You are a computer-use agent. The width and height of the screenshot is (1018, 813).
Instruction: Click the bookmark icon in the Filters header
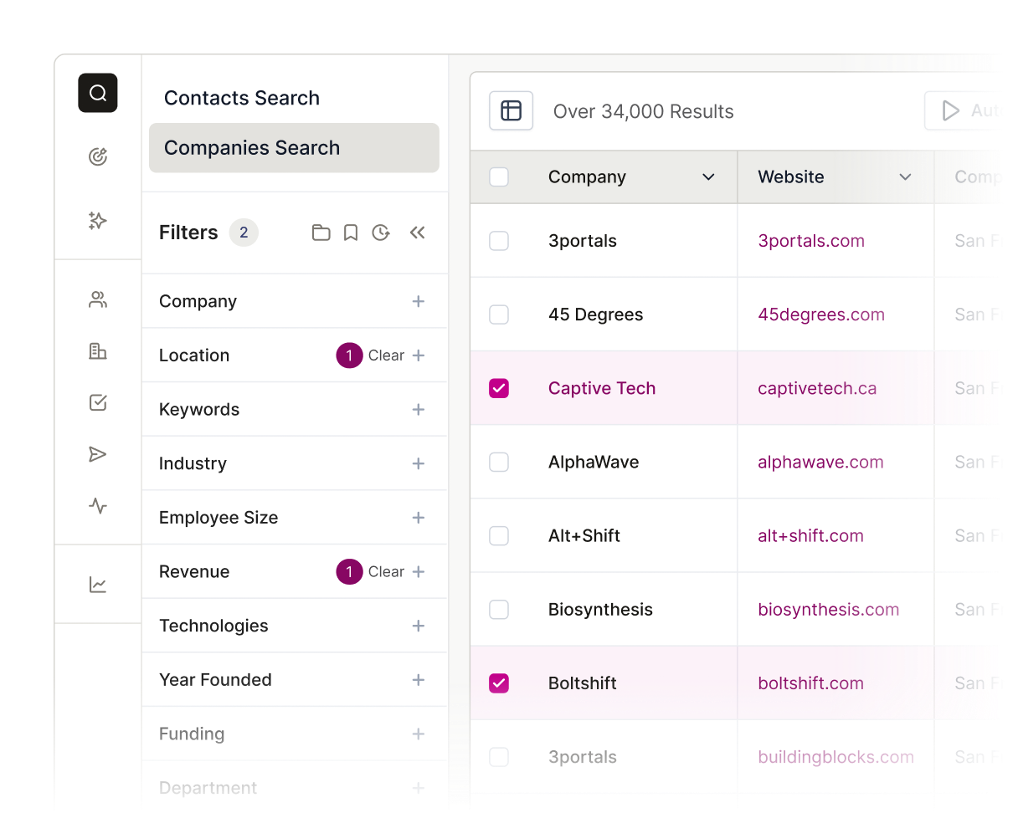(x=351, y=233)
